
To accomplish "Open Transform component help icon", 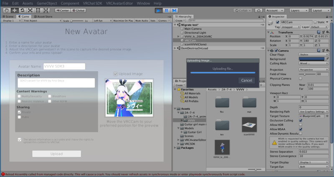I will [x=319, y=32].
